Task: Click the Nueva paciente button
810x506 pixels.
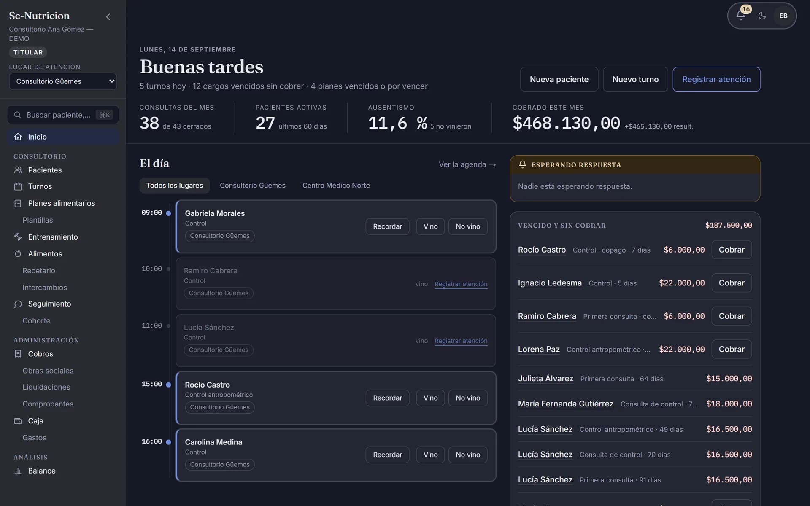Action: [559, 79]
